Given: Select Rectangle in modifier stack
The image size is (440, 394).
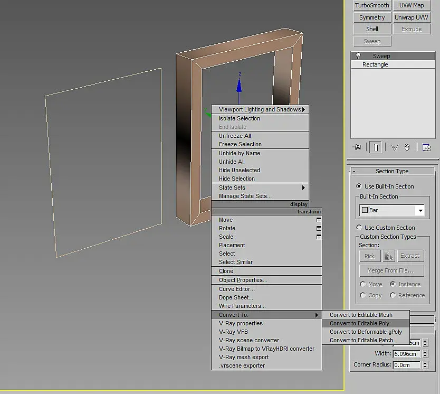Looking at the screenshot, I should point(393,64).
